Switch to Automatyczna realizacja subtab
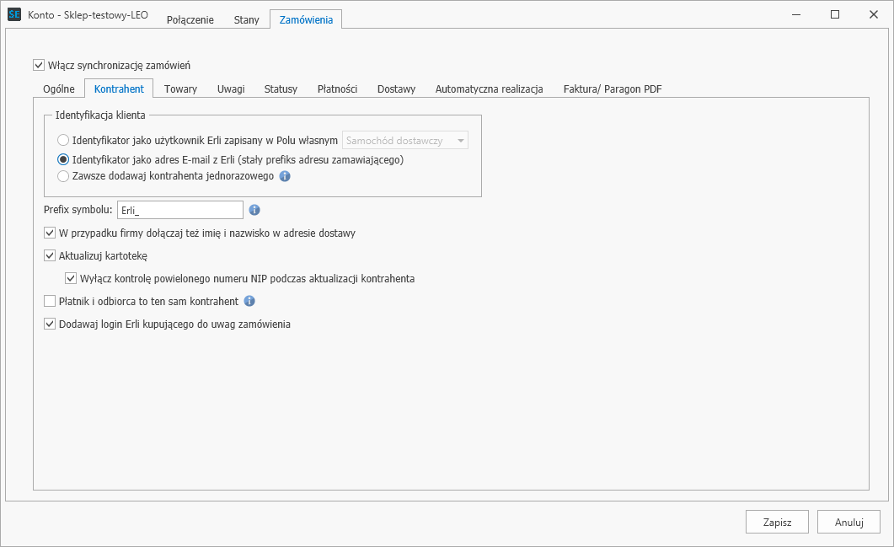Screen dimensions: 894x547 click(x=490, y=89)
